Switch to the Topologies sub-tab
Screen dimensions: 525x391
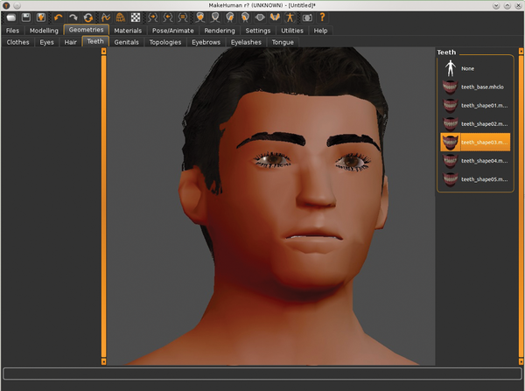pyautogui.click(x=165, y=42)
